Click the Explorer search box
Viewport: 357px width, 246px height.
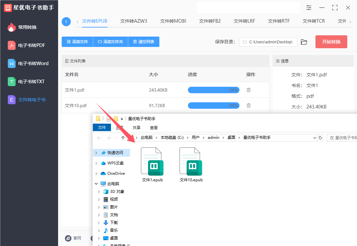[x=342, y=138]
